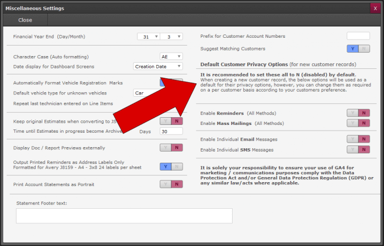Toggle Keep original Estimates switch

click(x=171, y=121)
